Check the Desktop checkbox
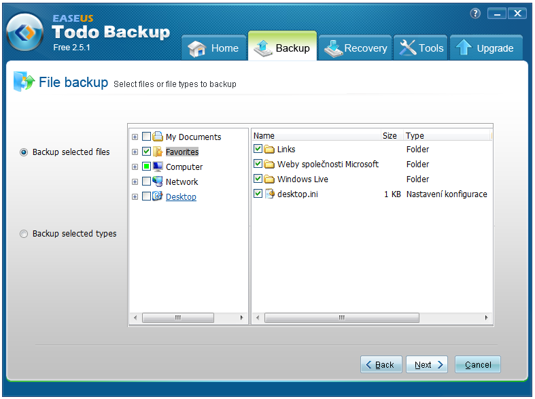This screenshot has width=535, height=399. (146, 196)
